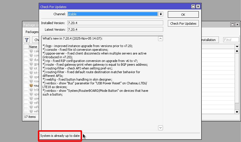This screenshot has width=241, height=142.
Task: Open the package table column selector arrow
Action: [x=237, y=46]
